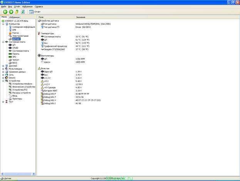Click the yellow up-level arrow icon
The width and height of the screenshot is (240, 181).
pos(17,12)
